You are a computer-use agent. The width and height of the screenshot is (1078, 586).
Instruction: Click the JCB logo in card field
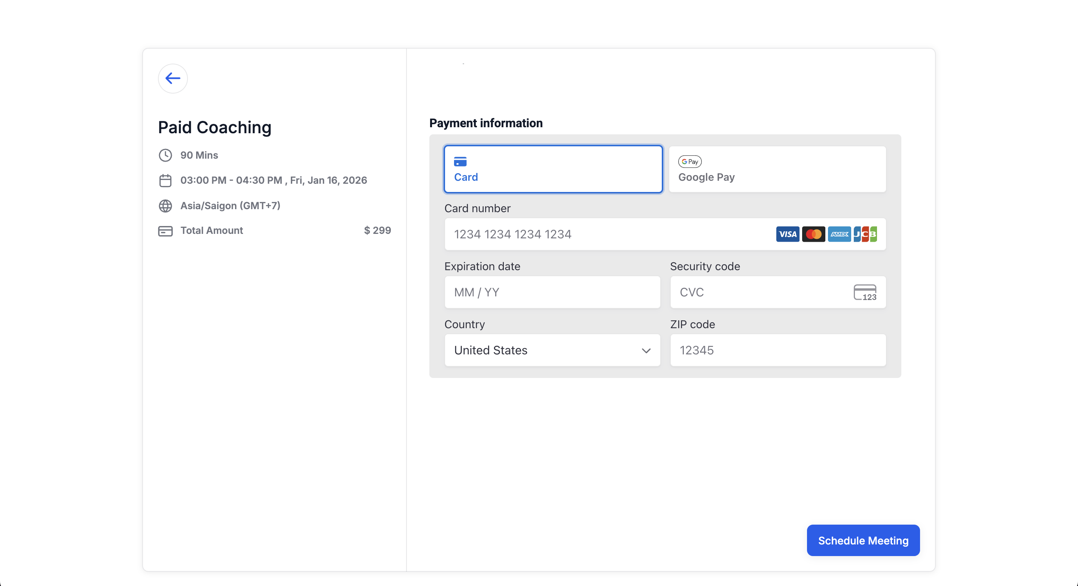point(865,234)
